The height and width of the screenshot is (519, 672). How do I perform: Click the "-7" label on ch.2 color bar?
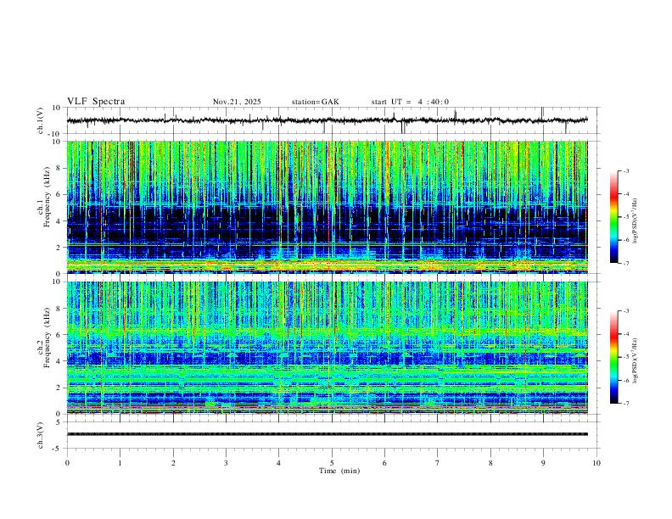pyautogui.click(x=626, y=404)
